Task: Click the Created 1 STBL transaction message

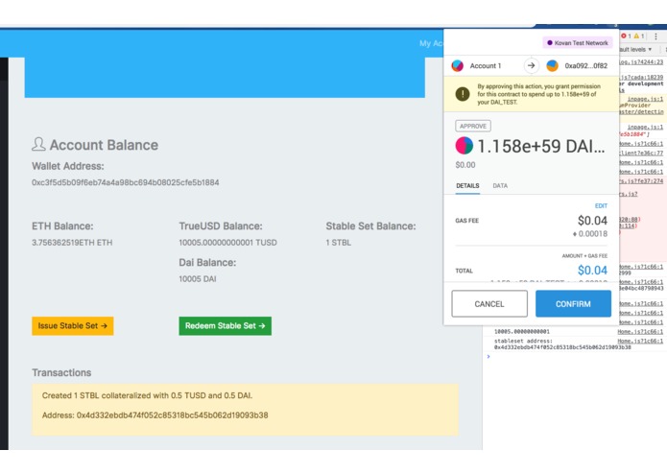Action: click(x=147, y=395)
